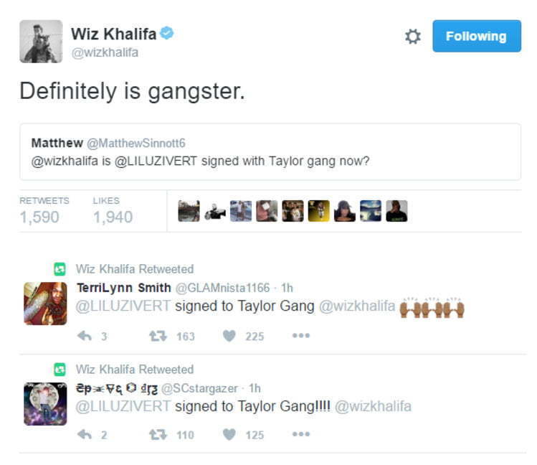Like TerriLynn Smith's tweet
Image resolution: width=537 pixels, height=465 pixels.
point(229,336)
